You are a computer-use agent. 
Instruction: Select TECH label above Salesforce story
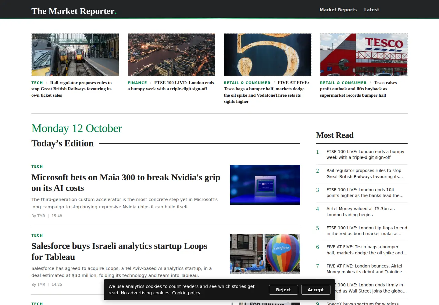click(37, 235)
